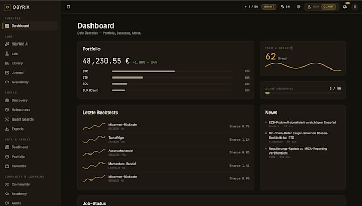362x206 pixels.
Task: Click the Fear & Greed value 62
Action: (270, 57)
